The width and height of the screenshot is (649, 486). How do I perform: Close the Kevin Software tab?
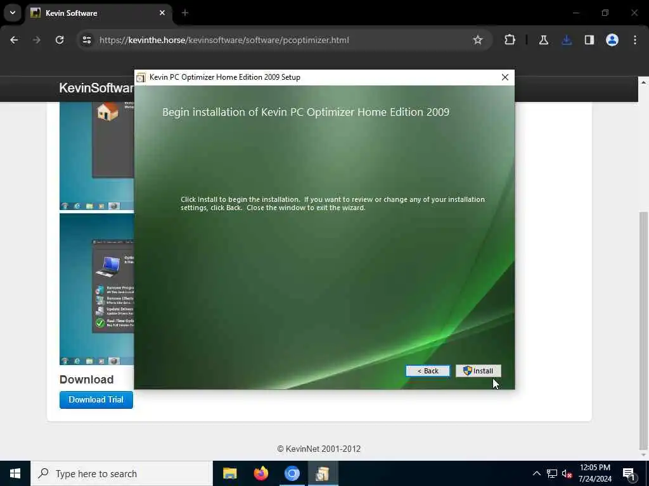(162, 13)
